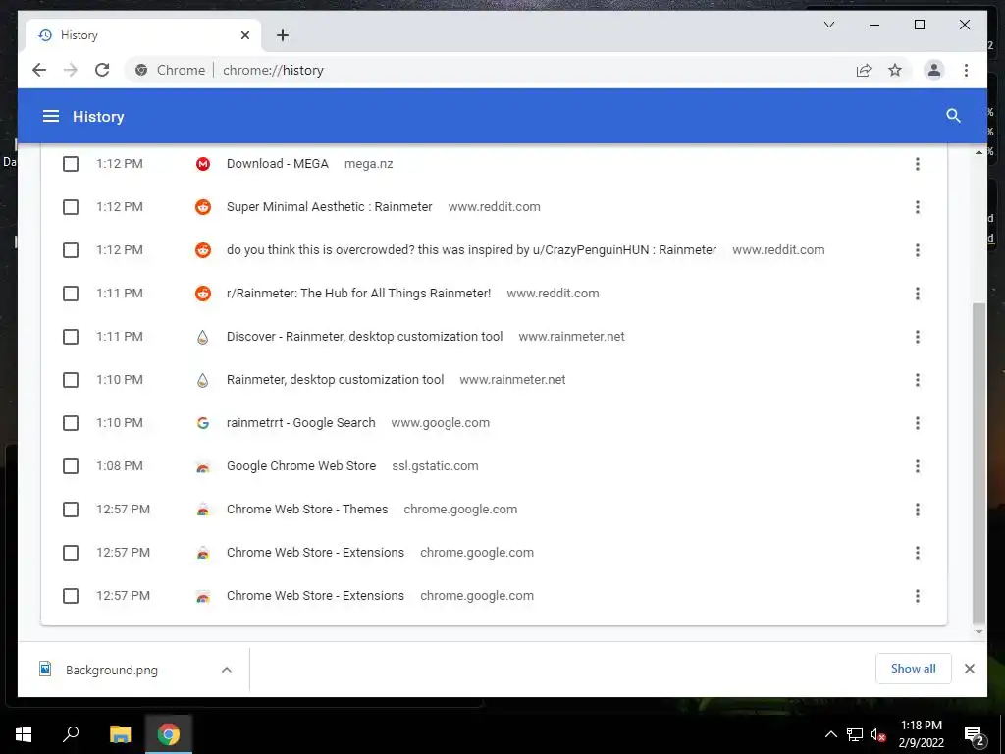Image resolution: width=1005 pixels, height=754 pixels.
Task: Open actions for r/Rainmeter Hub entry
Action: (x=918, y=293)
